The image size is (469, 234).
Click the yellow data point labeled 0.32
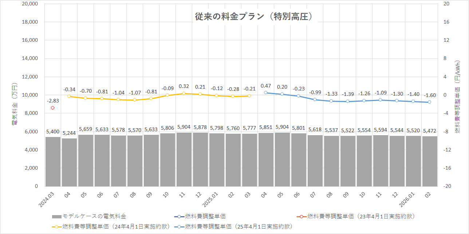pyautogui.click(x=183, y=93)
